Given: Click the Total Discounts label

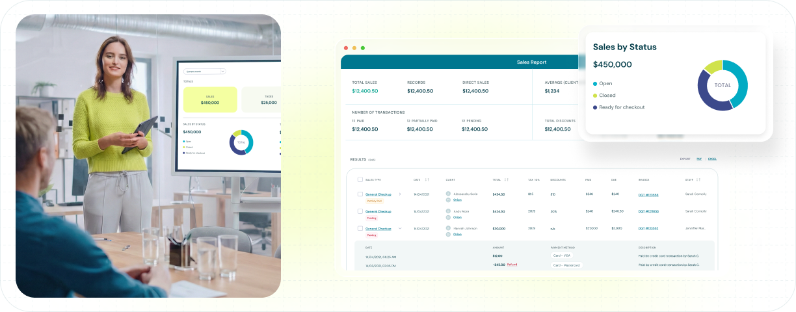Looking at the screenshot, I should (560, 121).
